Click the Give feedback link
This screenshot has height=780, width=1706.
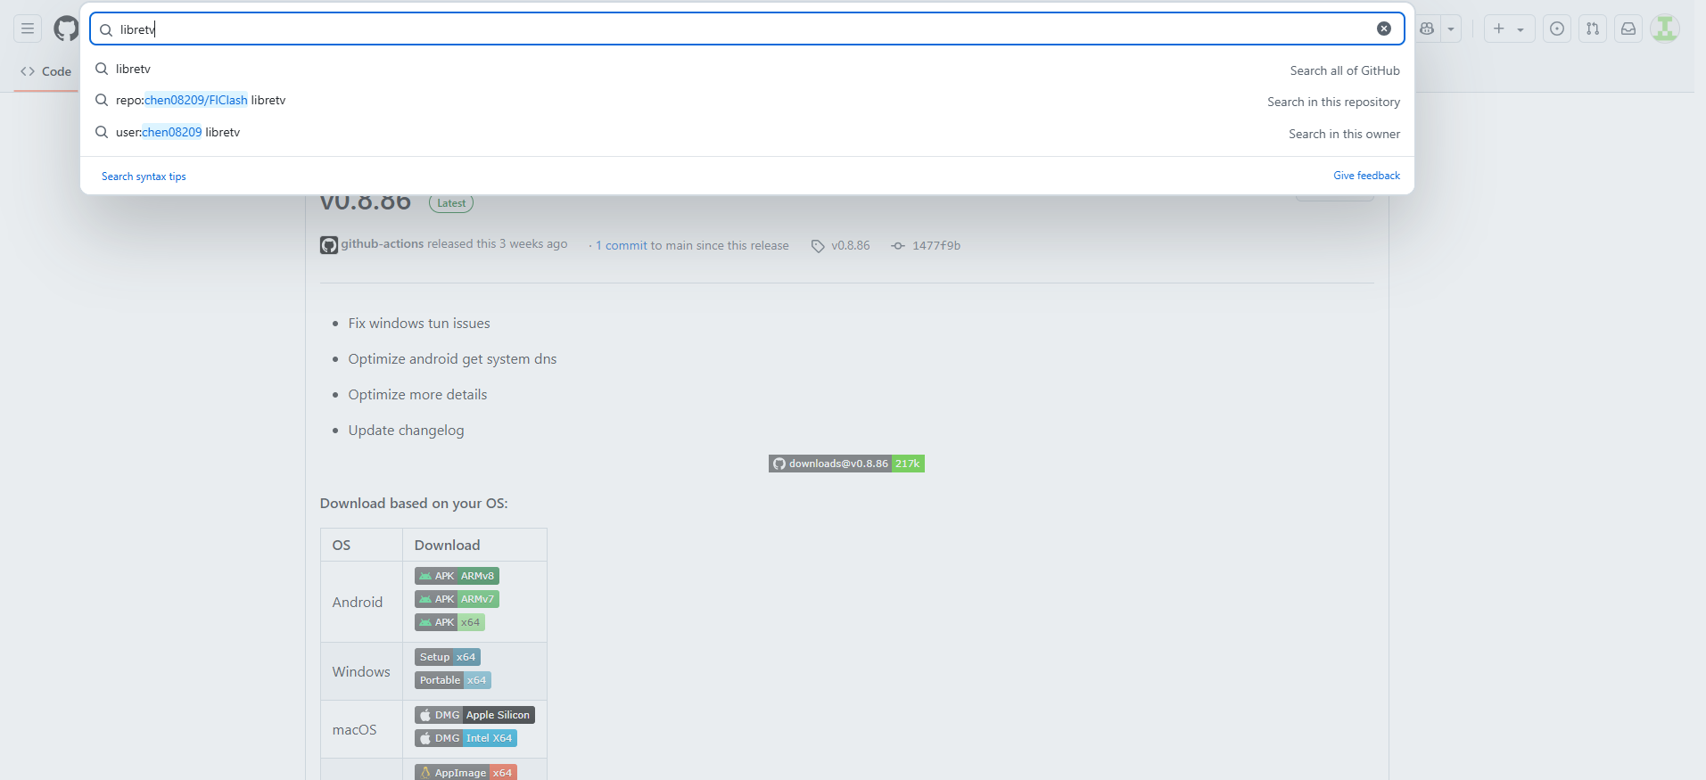tap(1366, 176)
